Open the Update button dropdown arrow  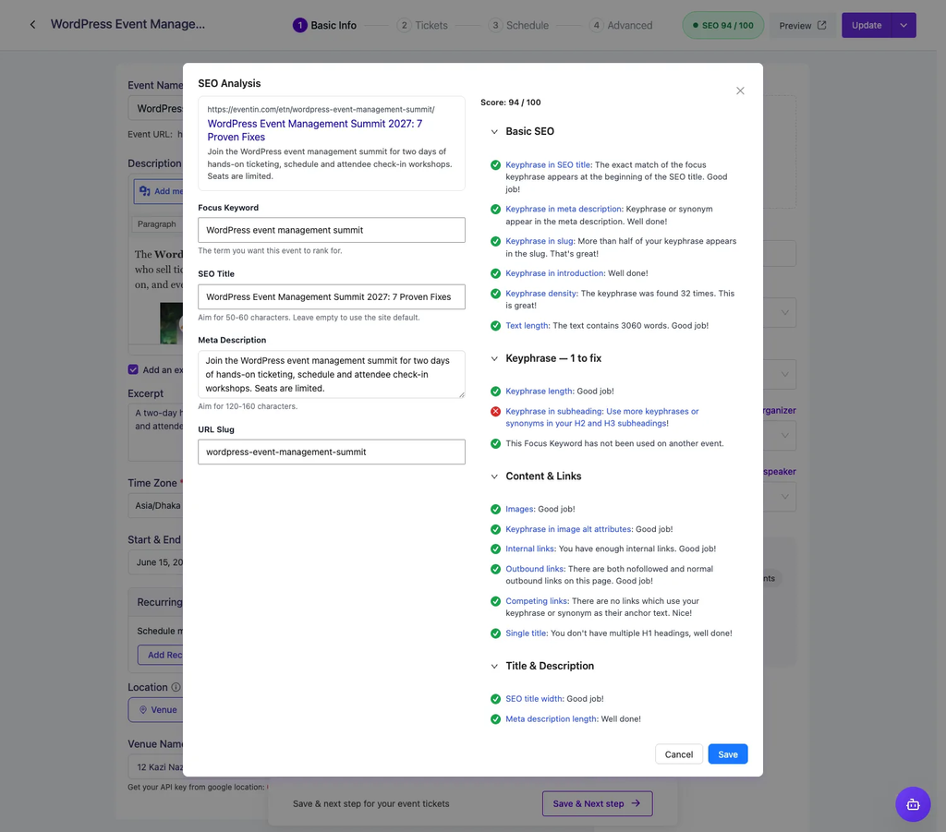[x=904, y=25]
